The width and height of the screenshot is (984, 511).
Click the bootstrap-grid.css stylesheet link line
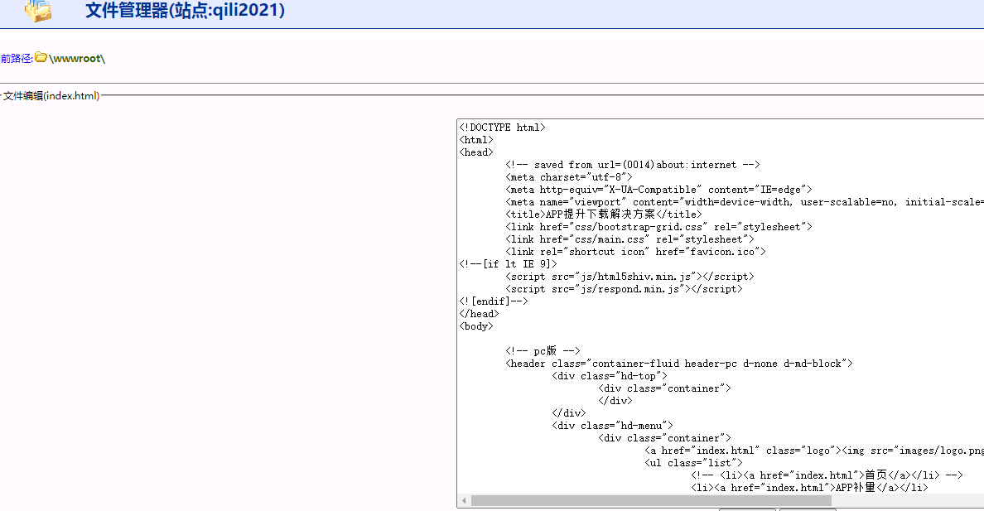[658, 227]
